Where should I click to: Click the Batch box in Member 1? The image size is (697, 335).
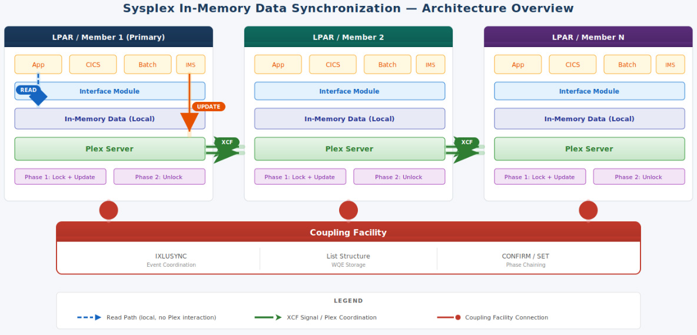click(x=148, y=64)
